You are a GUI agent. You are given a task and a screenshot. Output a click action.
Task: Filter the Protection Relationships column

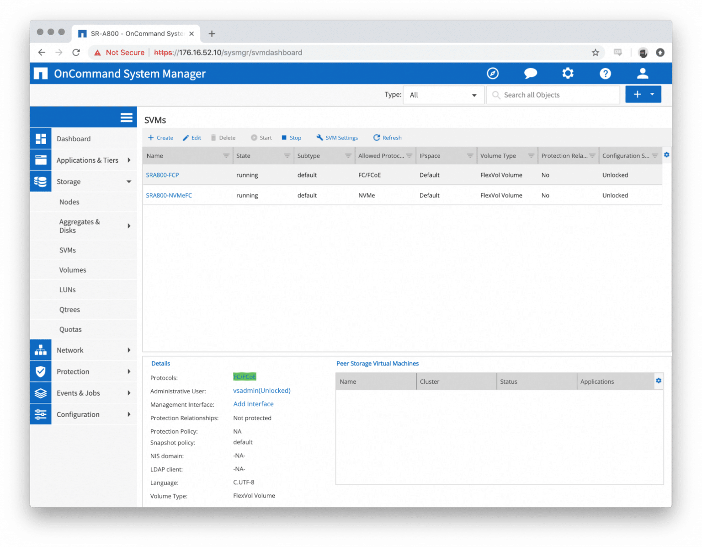[592, 156]
